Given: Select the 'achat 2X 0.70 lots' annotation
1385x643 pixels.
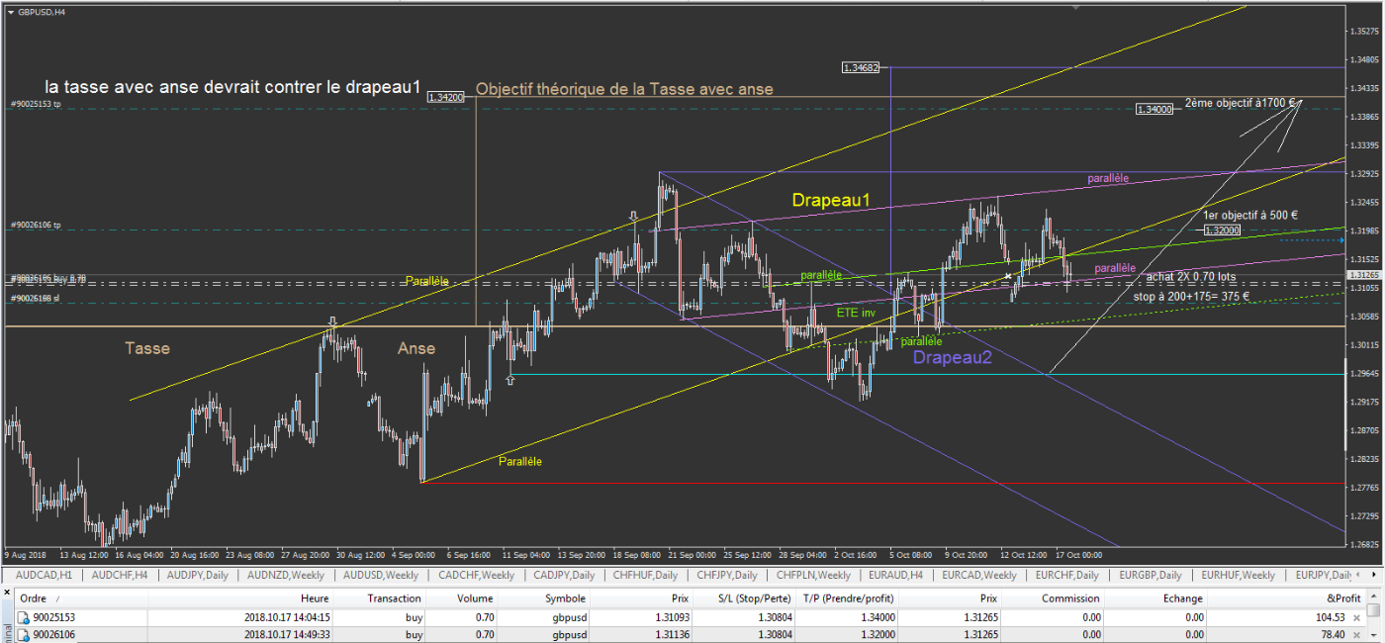Looking at the screenshot, I should click(x=1190, y=277).
